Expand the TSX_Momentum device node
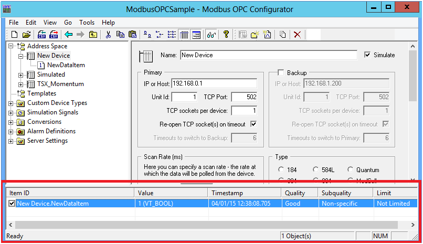423x244 pixels. coord(20,84)
